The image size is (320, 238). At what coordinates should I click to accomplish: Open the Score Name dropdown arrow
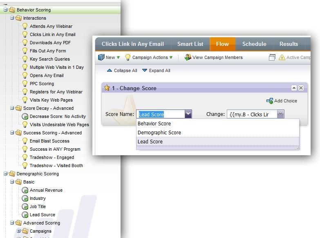click(x=188, y=114)
